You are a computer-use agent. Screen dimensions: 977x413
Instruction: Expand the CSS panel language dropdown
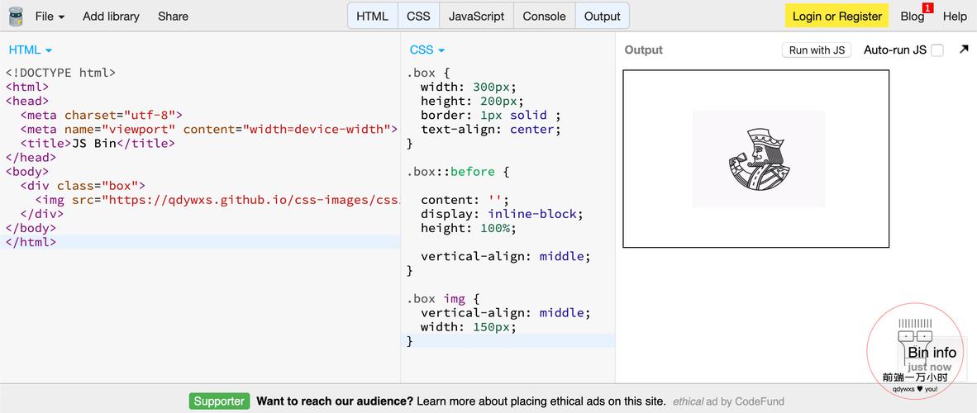click(427, 50)
